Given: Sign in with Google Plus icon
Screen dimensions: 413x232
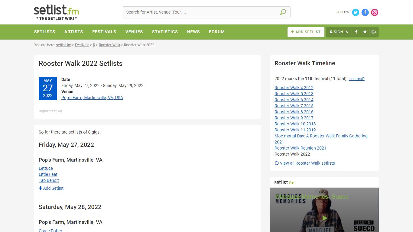Looking at the screenshot, I should (x=374, y=32).
